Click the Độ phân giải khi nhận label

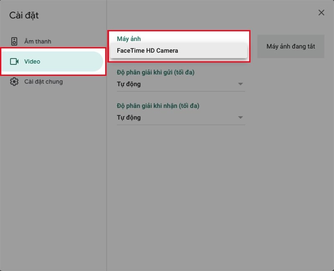pyautogui.click(x=158, y=106)
